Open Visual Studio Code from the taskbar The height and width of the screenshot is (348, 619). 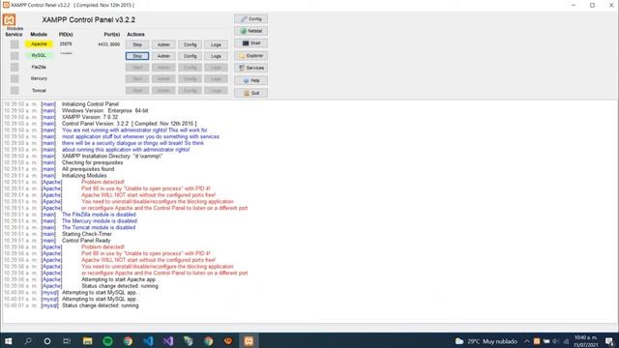pyautogui.click(x=148, y=341)
